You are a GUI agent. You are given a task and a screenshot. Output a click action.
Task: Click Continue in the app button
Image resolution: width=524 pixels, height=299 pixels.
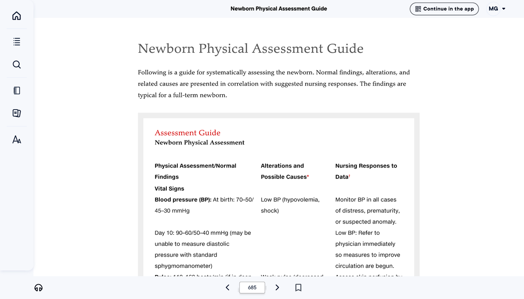444,9
